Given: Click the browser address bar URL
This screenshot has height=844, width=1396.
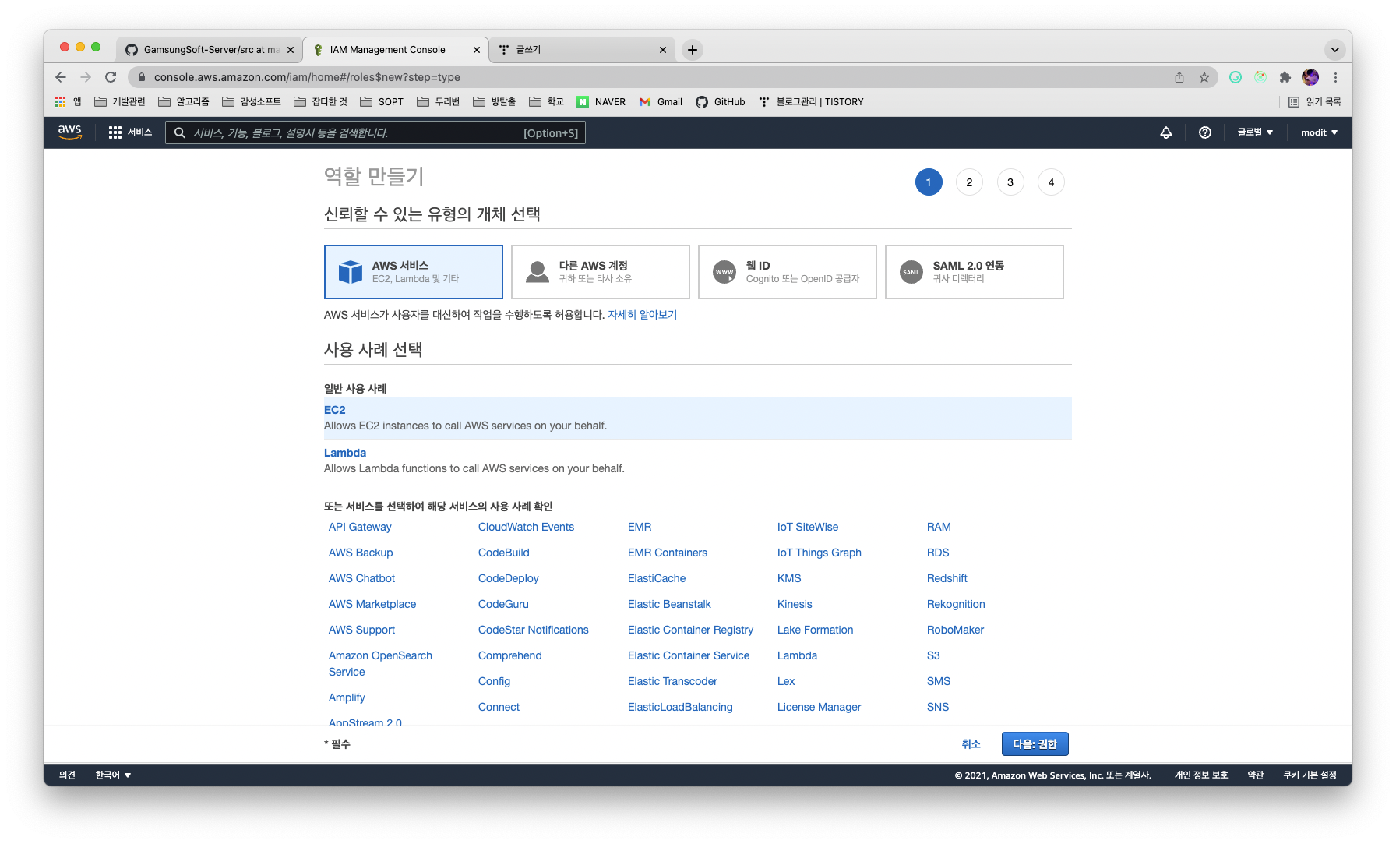Looking at the screenshot, I should click(307, 77).
